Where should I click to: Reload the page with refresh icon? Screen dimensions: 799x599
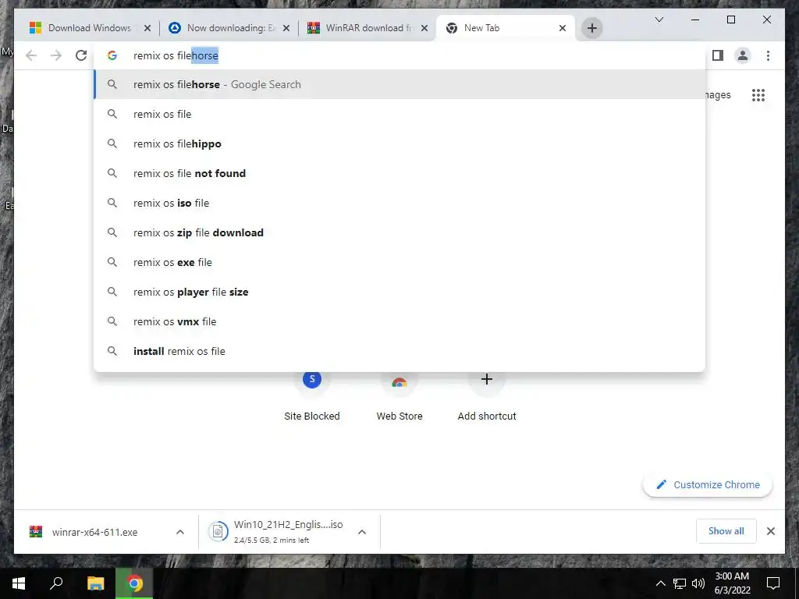[x=81, y=55]
